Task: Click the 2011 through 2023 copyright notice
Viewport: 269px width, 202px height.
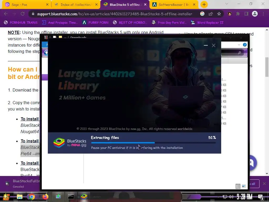Action: (x=134, y=129)
